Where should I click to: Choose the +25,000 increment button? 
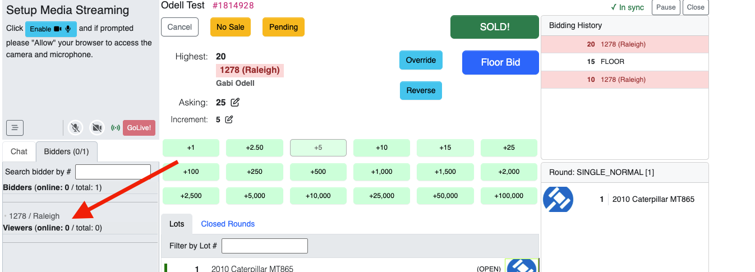[382, 196]
